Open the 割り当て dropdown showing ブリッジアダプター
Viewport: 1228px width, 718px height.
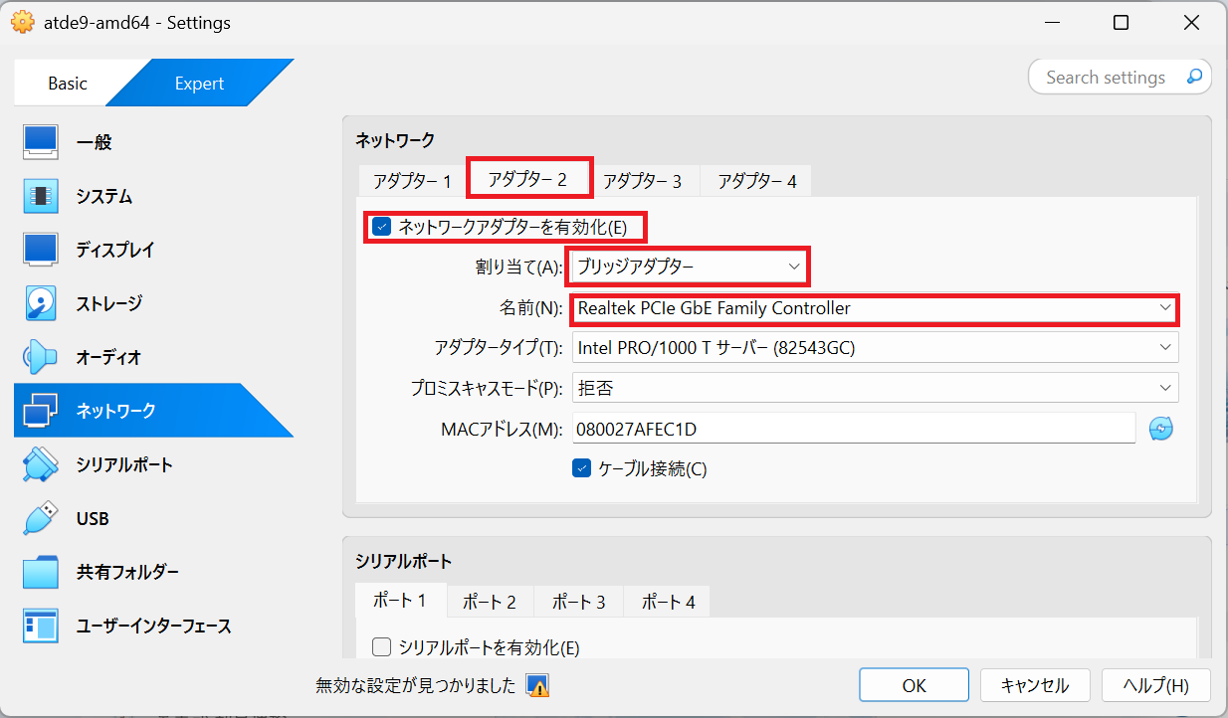click(689, 267)
